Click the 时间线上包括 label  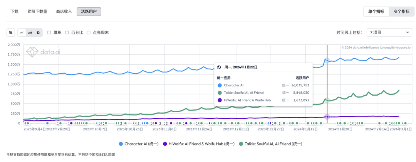pyautogui.click(x=349, y=33)
